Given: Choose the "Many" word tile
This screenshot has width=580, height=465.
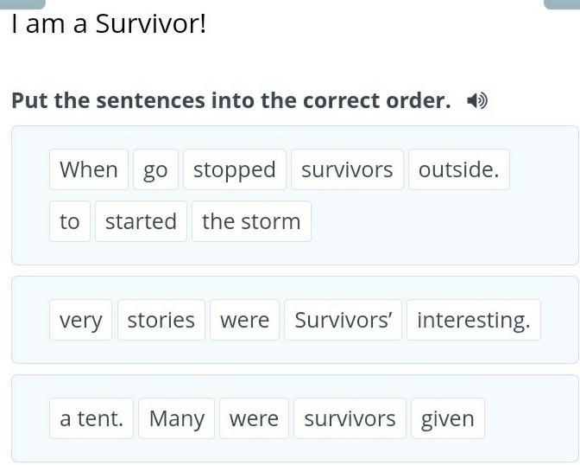Looking at the screenshot, I should coord(176,418).
